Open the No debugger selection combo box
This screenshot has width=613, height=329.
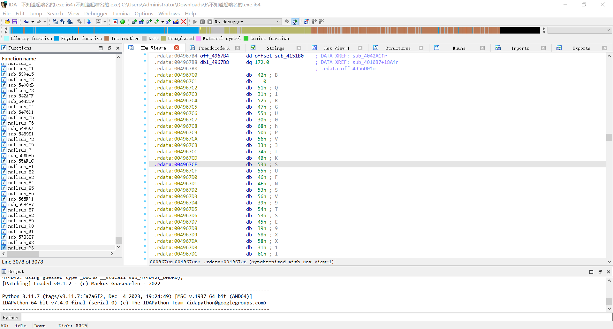248,22
